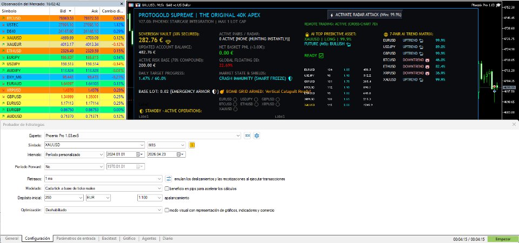This screenshot has width=519, height=243.
Task: Click the pig icon in BTCUSD DOWNTREND row
Action: point(427,60)
